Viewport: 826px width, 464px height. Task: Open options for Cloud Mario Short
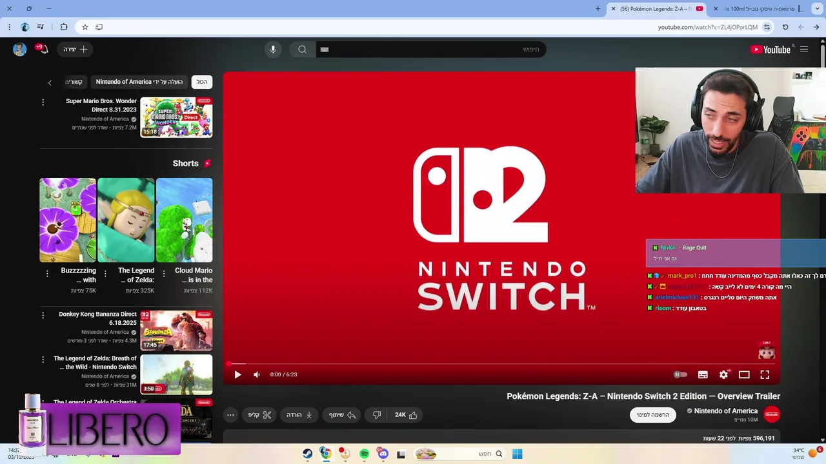[x=163, y=274]
